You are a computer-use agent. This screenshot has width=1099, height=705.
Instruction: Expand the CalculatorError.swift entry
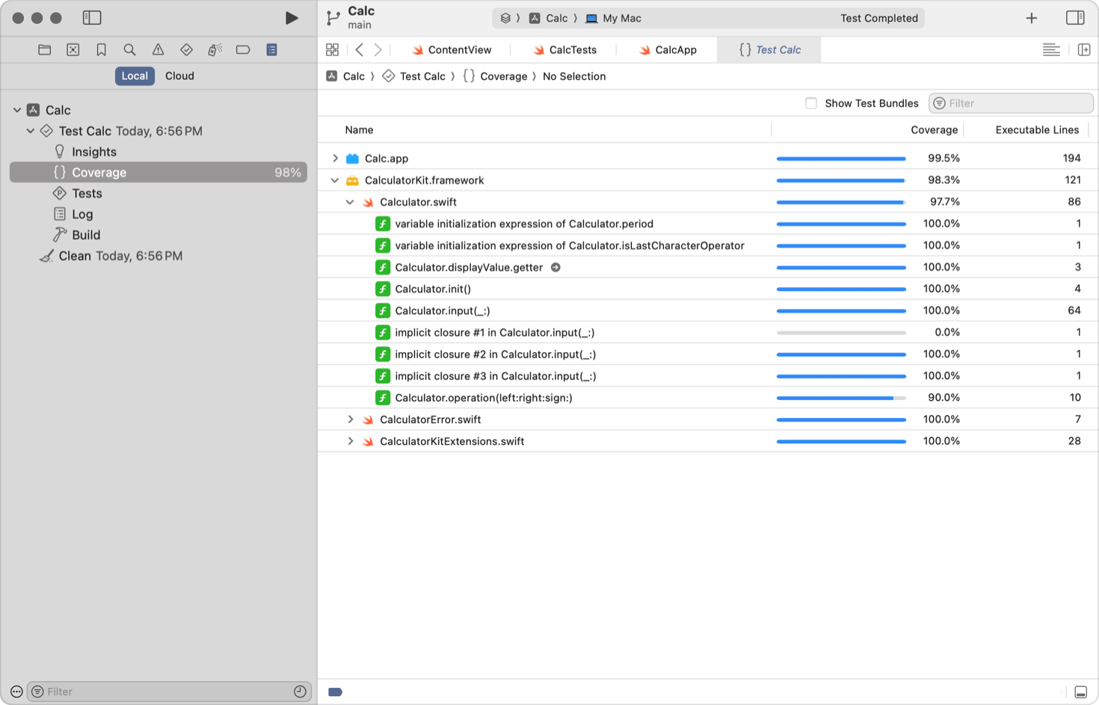(x=351, y=419)
